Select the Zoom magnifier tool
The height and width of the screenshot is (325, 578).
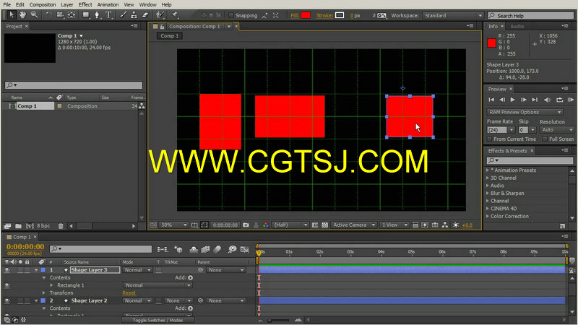pyautogui.click(x=34, y=14)
